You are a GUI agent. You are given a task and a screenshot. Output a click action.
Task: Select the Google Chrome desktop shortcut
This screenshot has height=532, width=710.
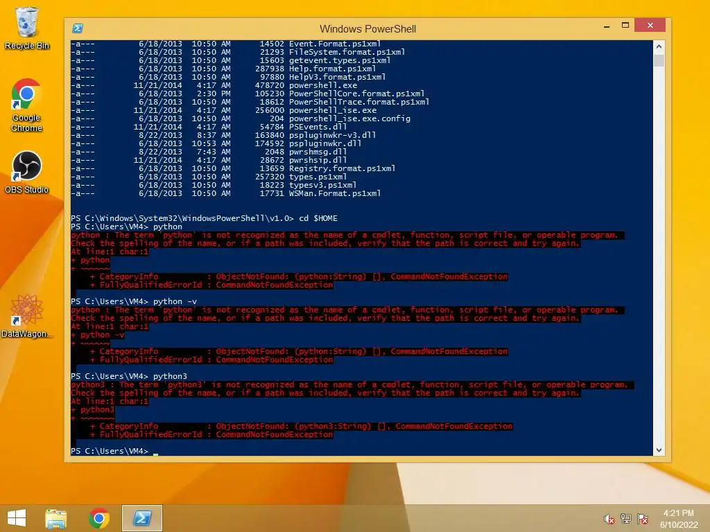(26, 105)
